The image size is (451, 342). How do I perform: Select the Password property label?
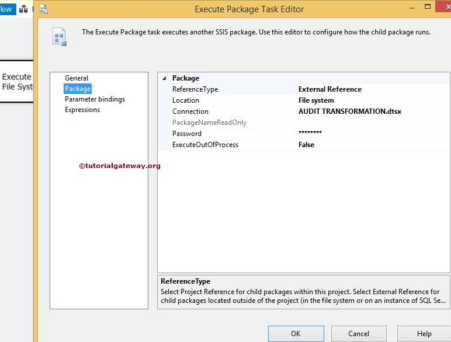point(187,134)
